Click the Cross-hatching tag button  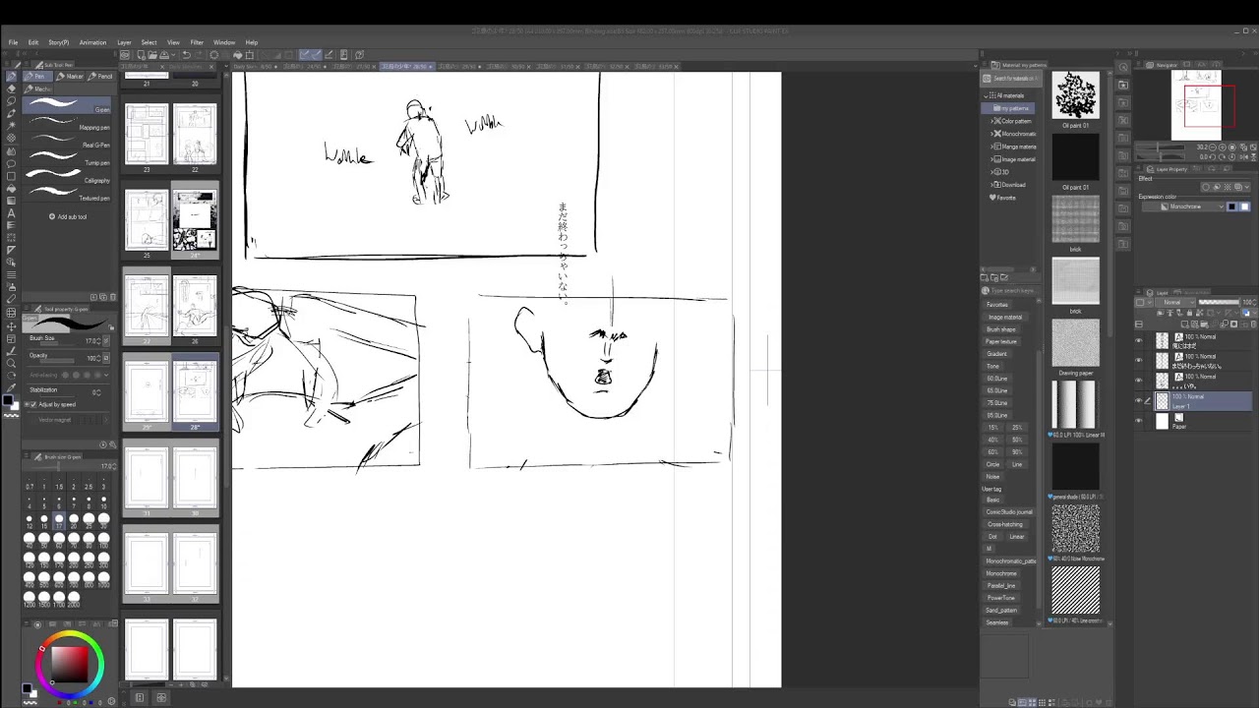click(1005, 524)
